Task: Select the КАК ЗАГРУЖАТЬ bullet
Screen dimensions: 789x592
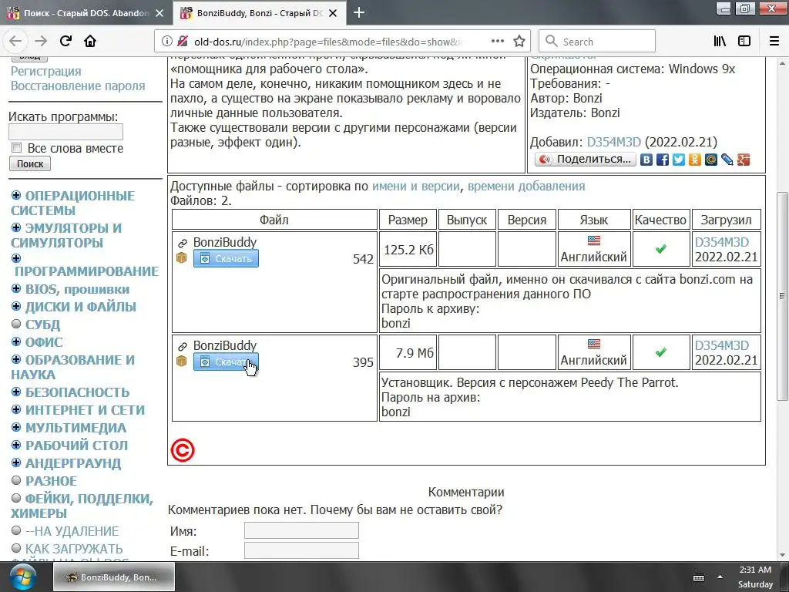Action: click(x=16, y=548)
